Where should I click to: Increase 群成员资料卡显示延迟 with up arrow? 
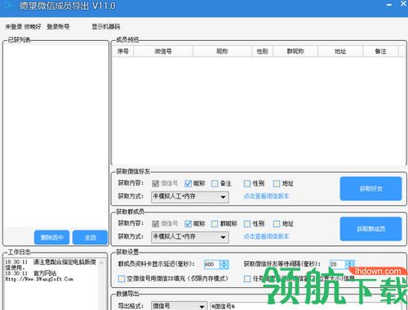pyautogui.click(x=224, y=263)
